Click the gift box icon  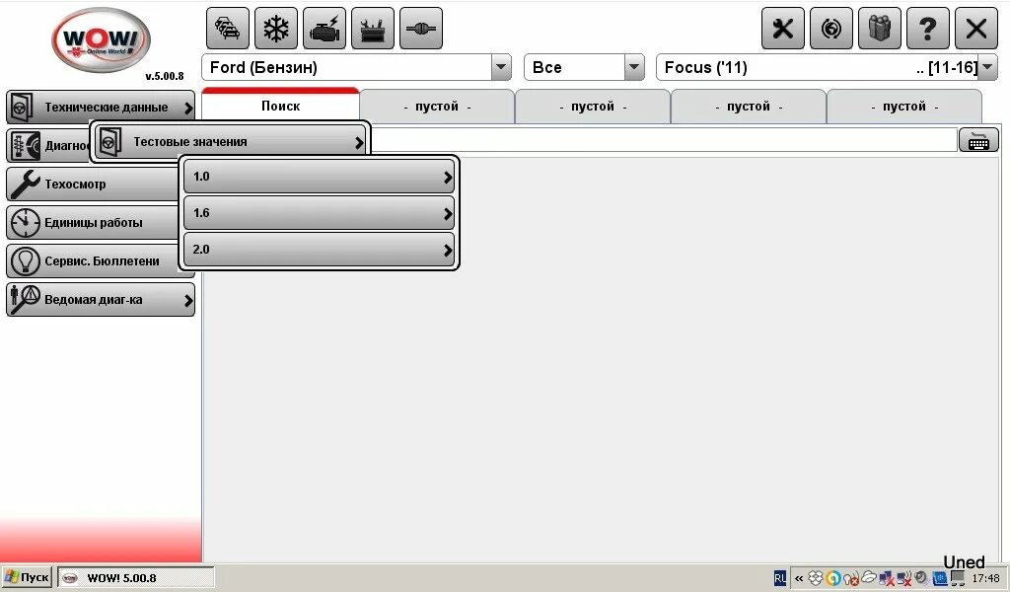point(879,29)
